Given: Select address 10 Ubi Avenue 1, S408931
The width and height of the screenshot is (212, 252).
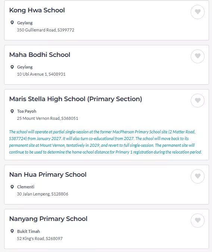Looking at the screenshot, I should pyautogui.click(x=41, y=74).
